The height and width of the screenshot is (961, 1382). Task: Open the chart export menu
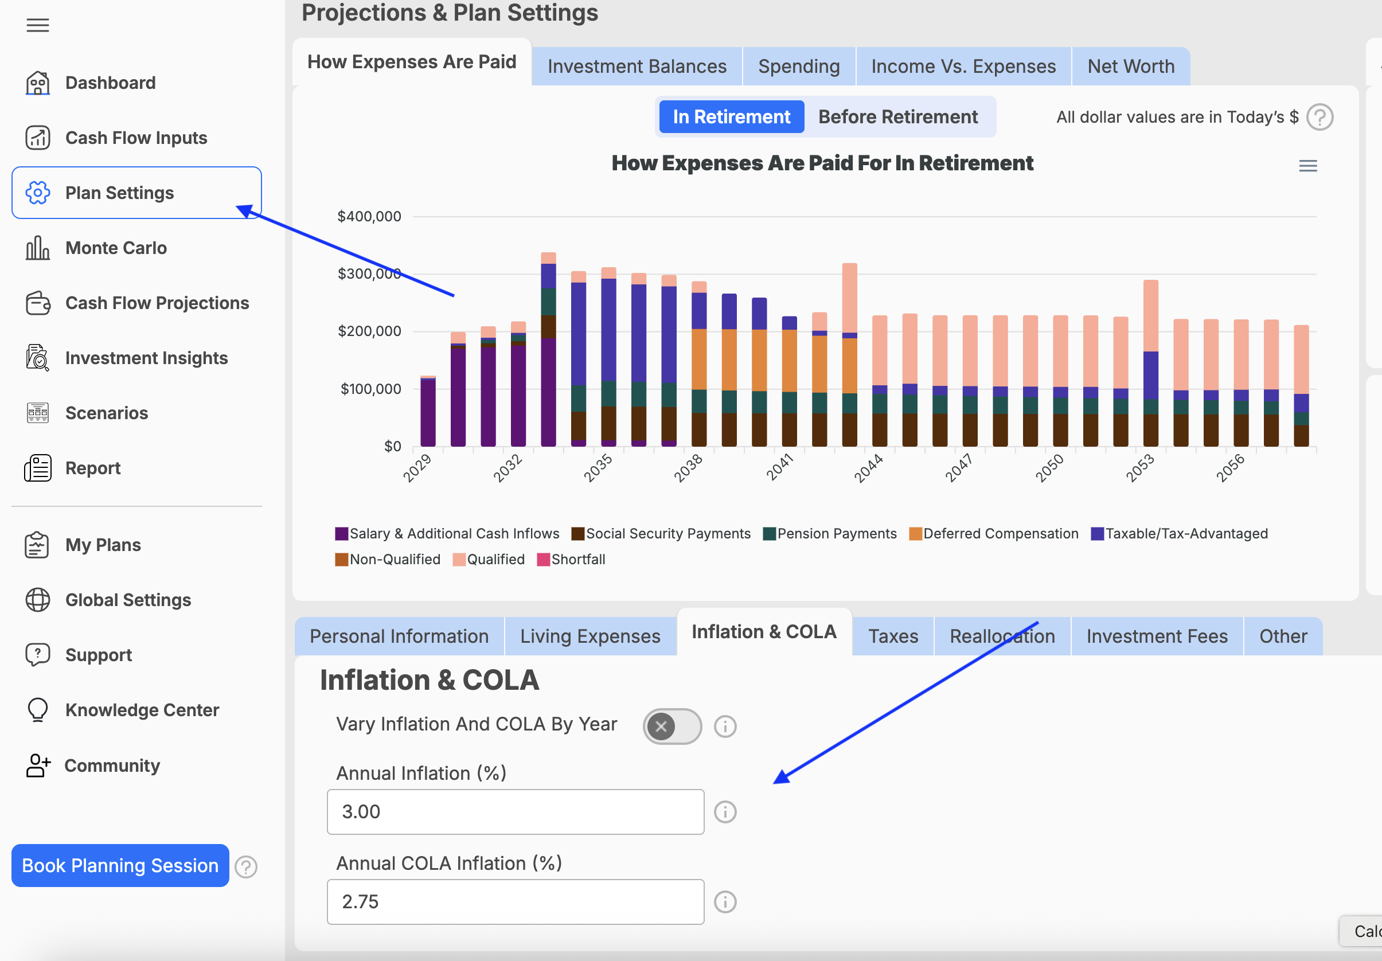(1307, 166)
